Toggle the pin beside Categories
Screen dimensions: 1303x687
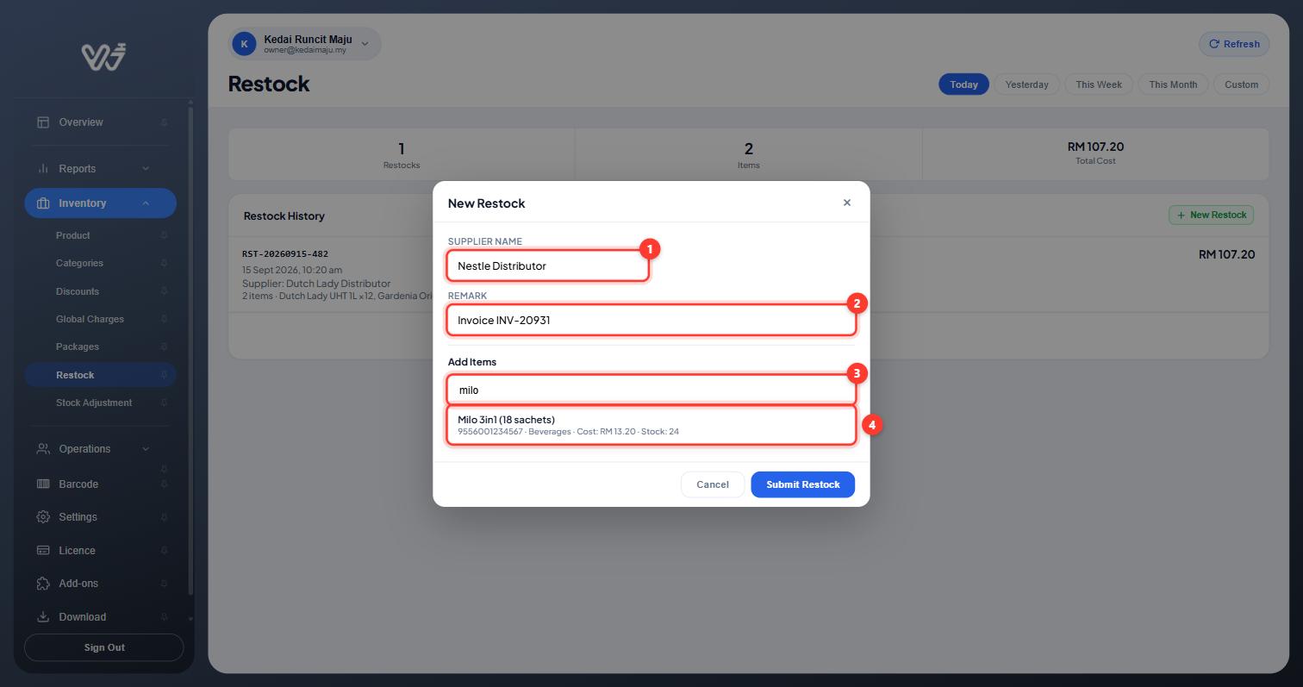pyautogui.click(x=164, y=263)
